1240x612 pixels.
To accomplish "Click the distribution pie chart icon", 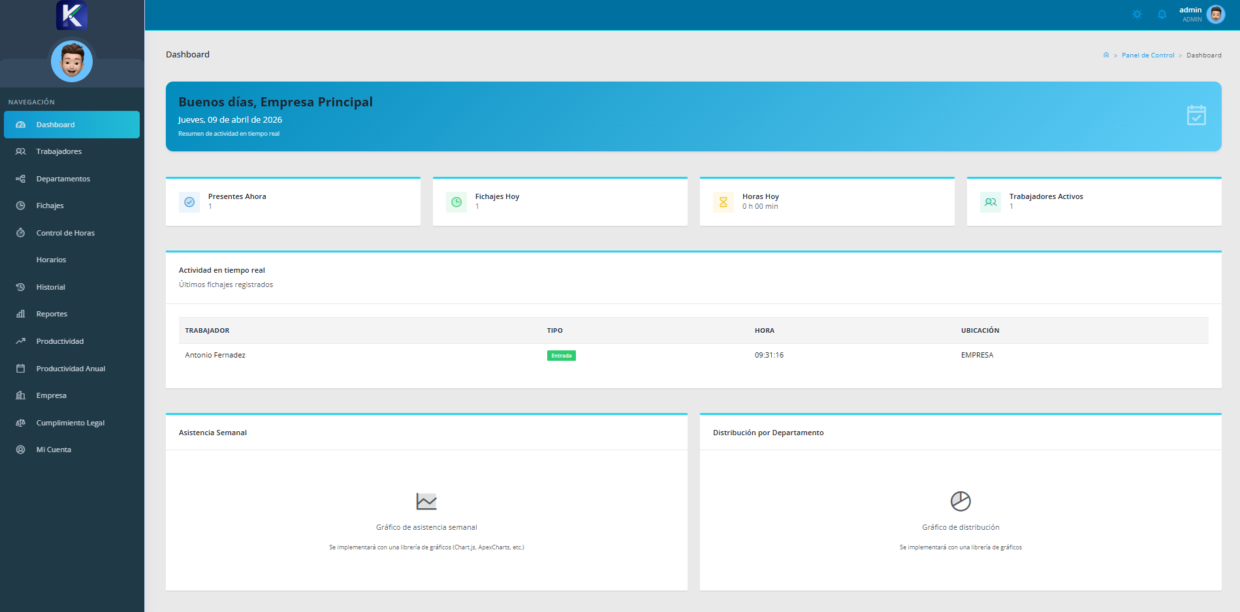I will tap(961, 501).
